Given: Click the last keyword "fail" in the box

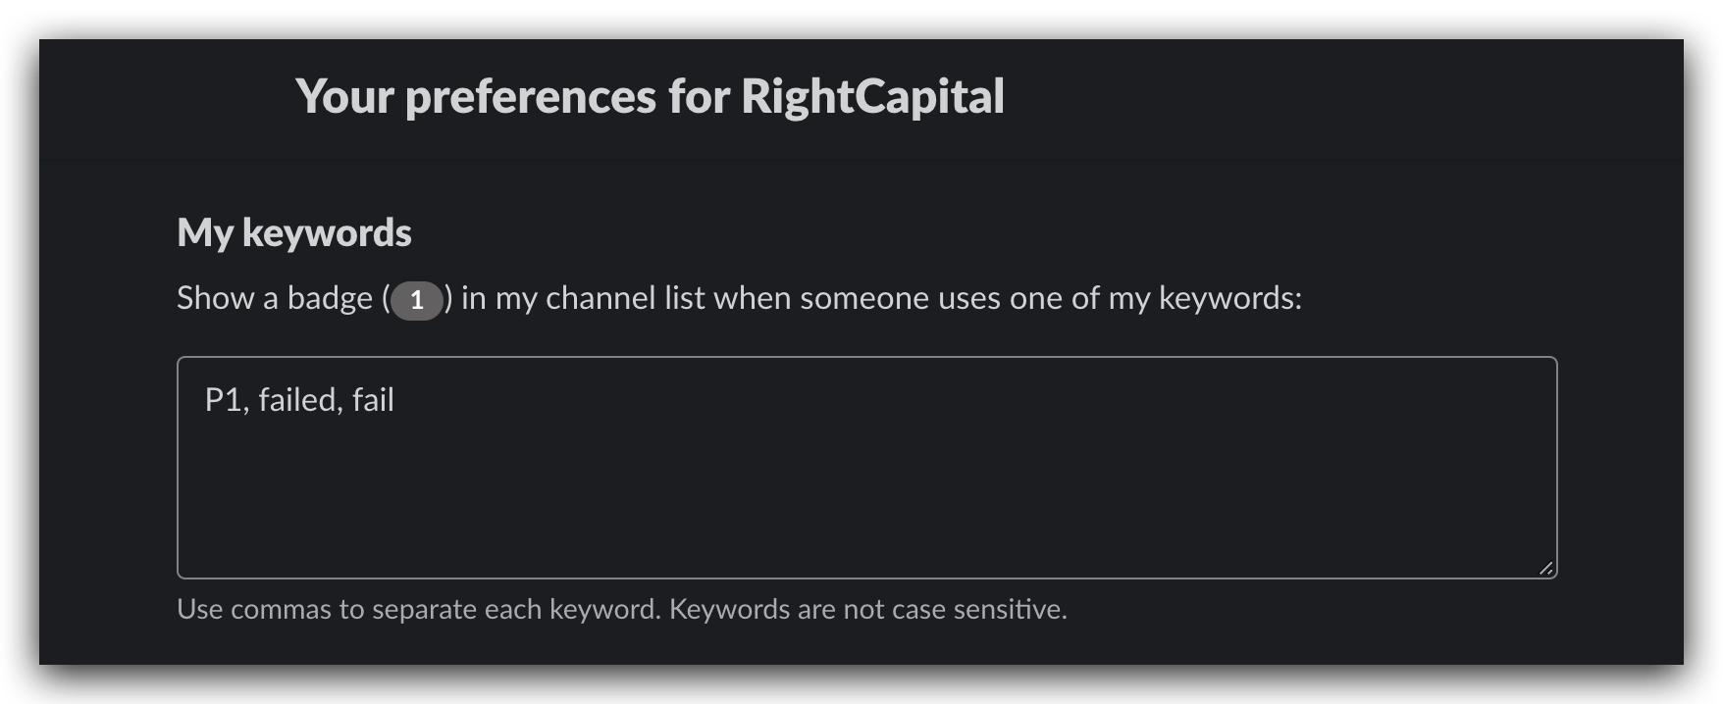Looking at the screenshot, I should pos(373,400).
